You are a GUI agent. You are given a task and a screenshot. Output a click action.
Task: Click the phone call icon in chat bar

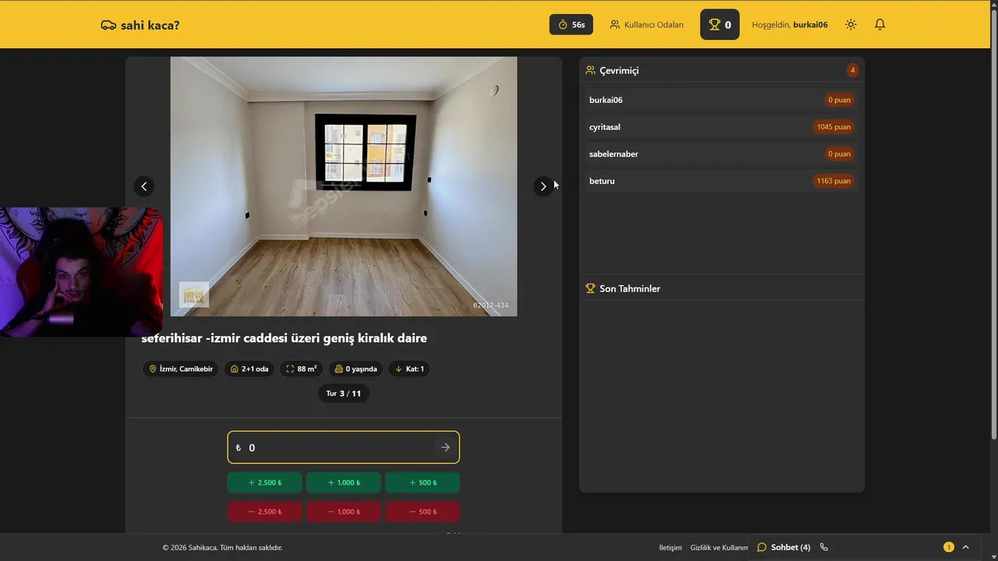click(824, 548)
